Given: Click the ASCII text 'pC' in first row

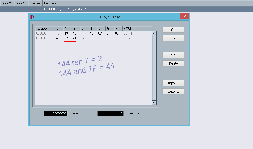Looking at the screenshot, I should [125, 34].
